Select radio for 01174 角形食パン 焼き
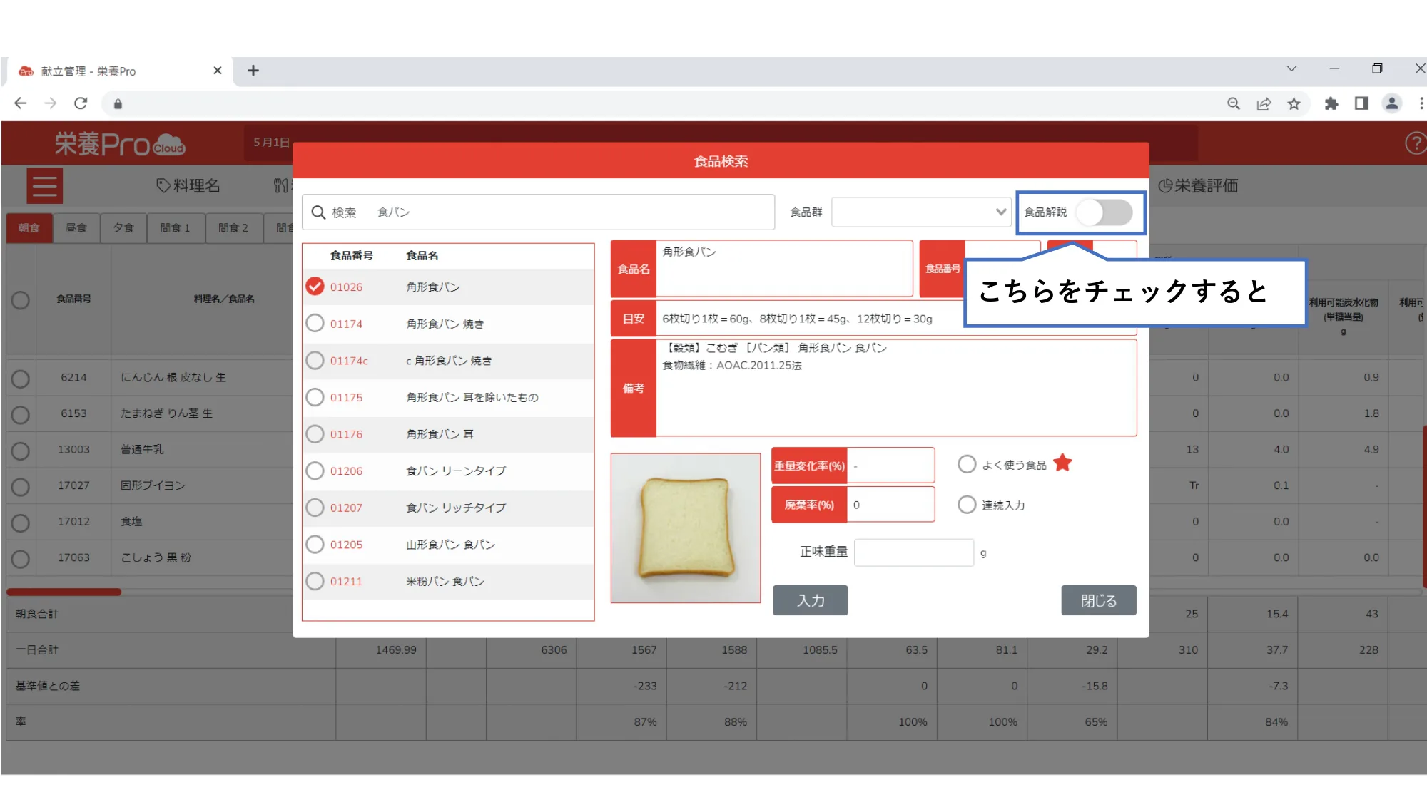Screen dimensions: 1427x802 (315, 324)
